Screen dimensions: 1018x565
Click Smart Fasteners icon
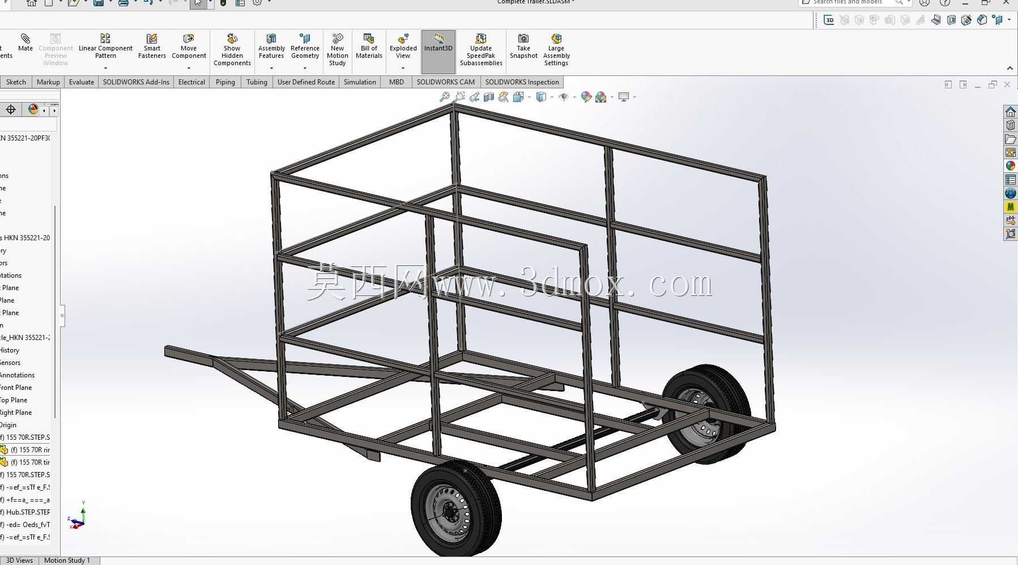152,46
